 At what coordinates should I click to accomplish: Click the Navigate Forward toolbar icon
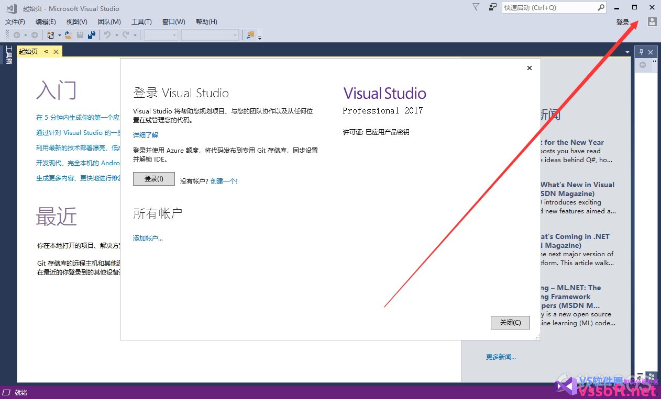35,35
